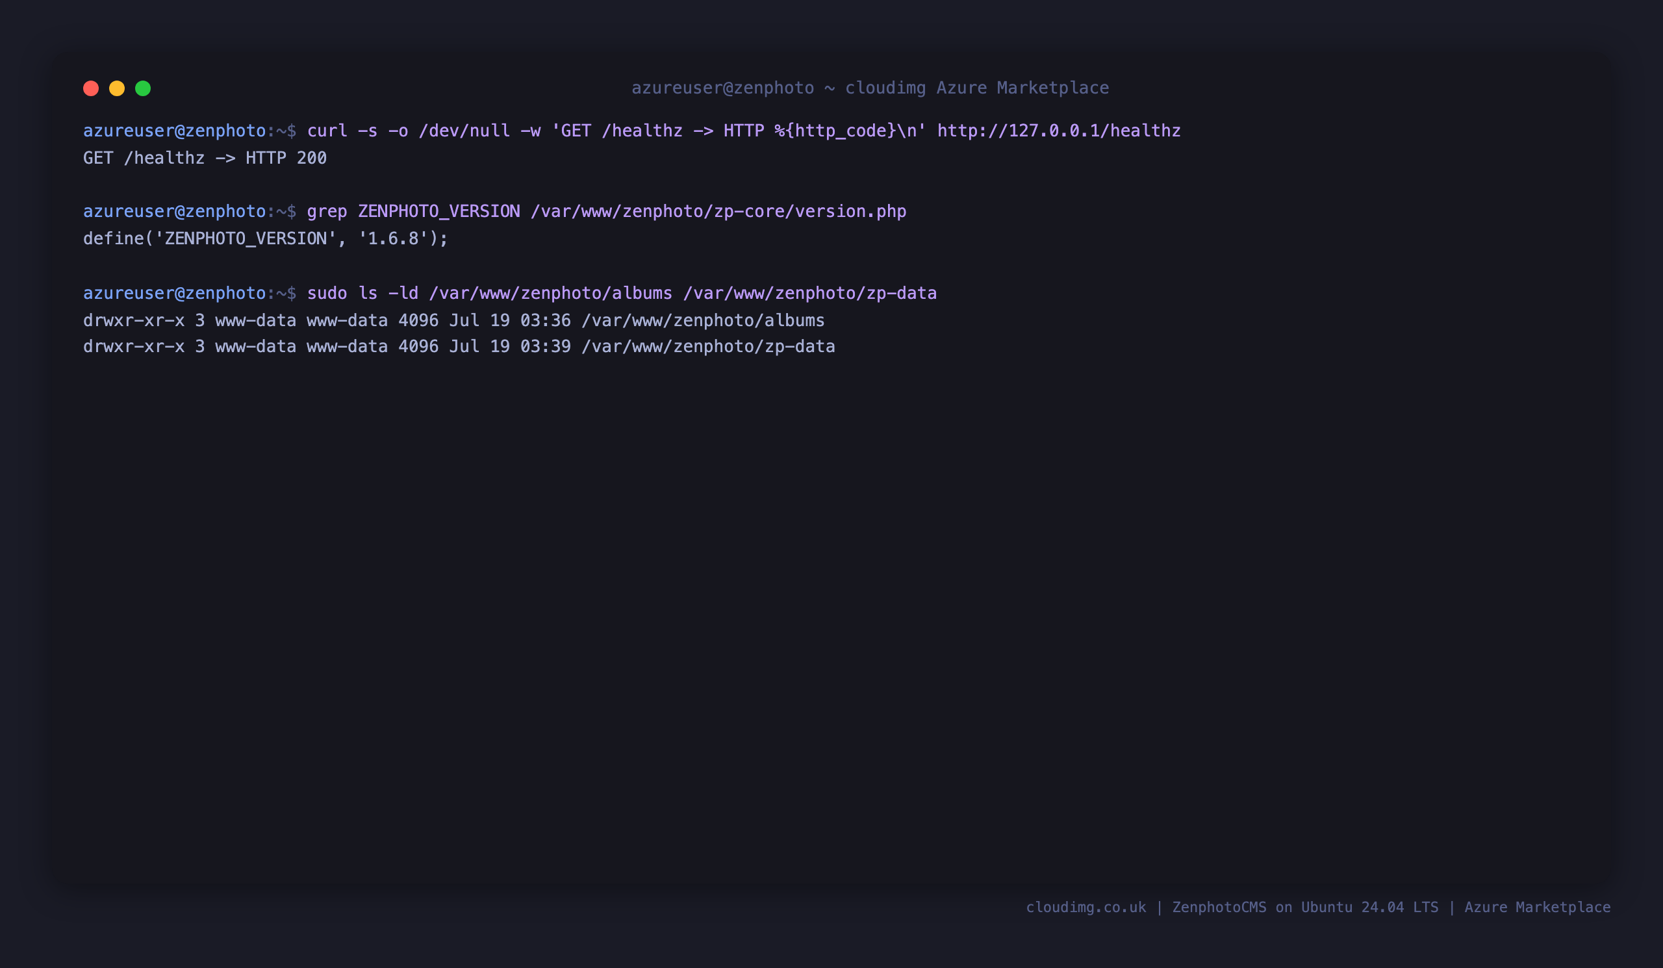Viewport: 1663px width, 968px height.
Task: Click the third prompt azureuser@zenphoto
Action: (174, 294)
